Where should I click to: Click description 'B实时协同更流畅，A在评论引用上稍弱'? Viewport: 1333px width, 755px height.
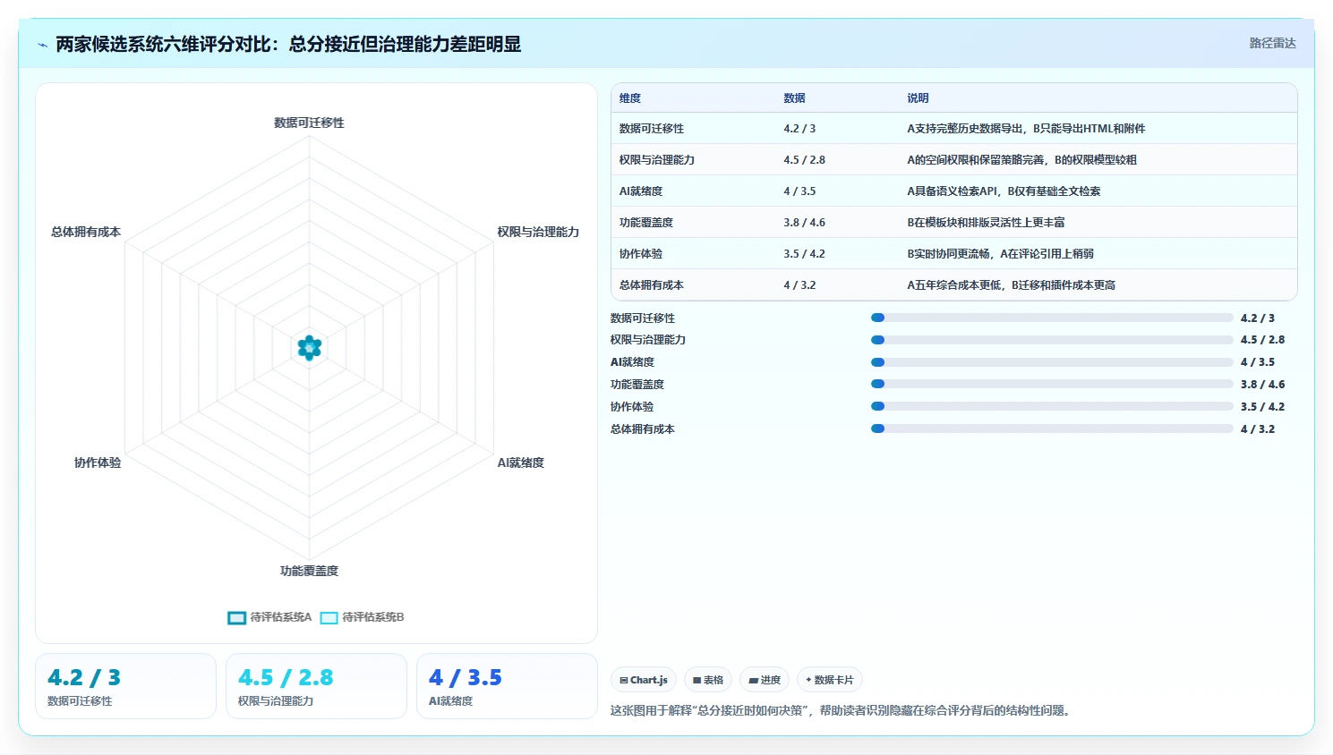point(1000,254)
